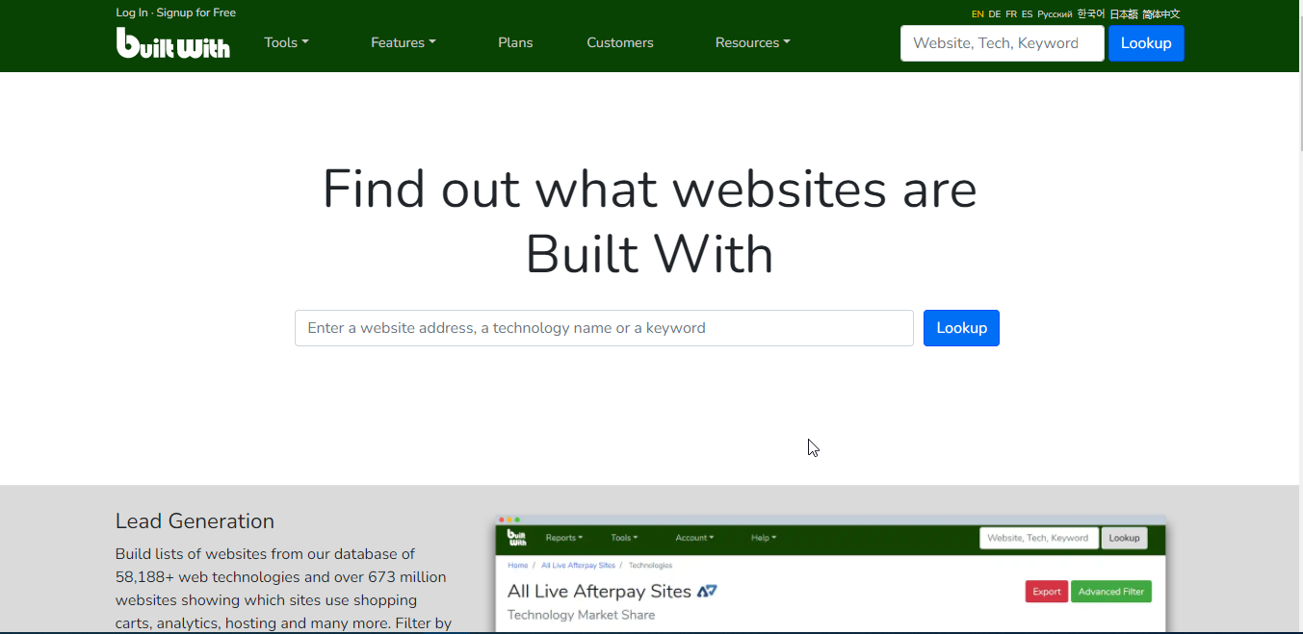Go to the Customers page
Image resolution: width=1303 pixels, height=634 pixels.
[x=620, y=42]
